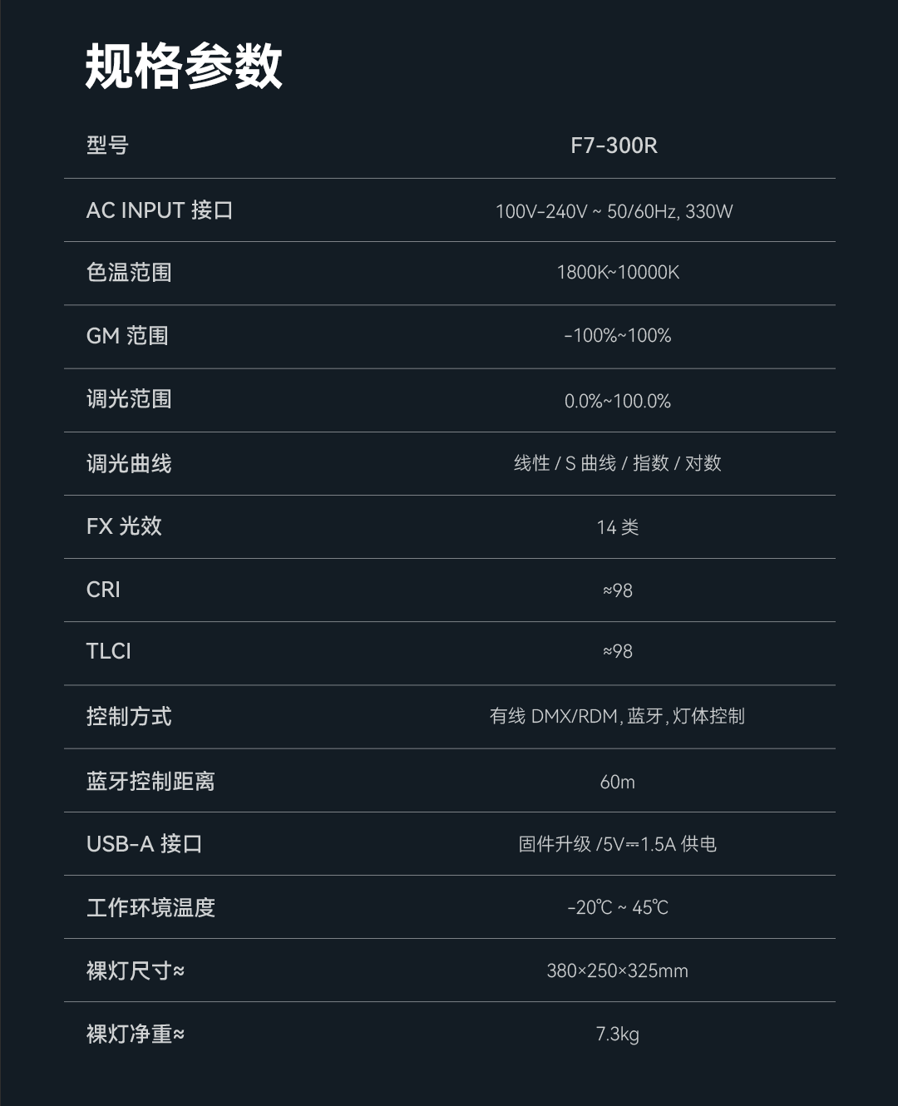
Task: Click the TLCI label
Action: (x=109, y=651)
